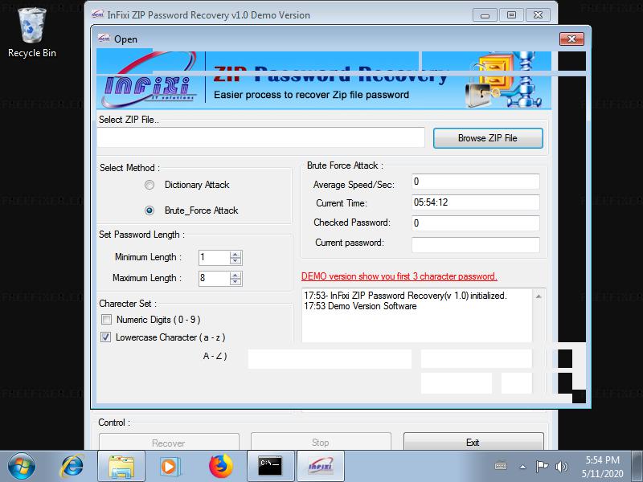
Task: Uncheck Lowercase Character (a - z) checkbox
Action: click(x=106, y=337)
